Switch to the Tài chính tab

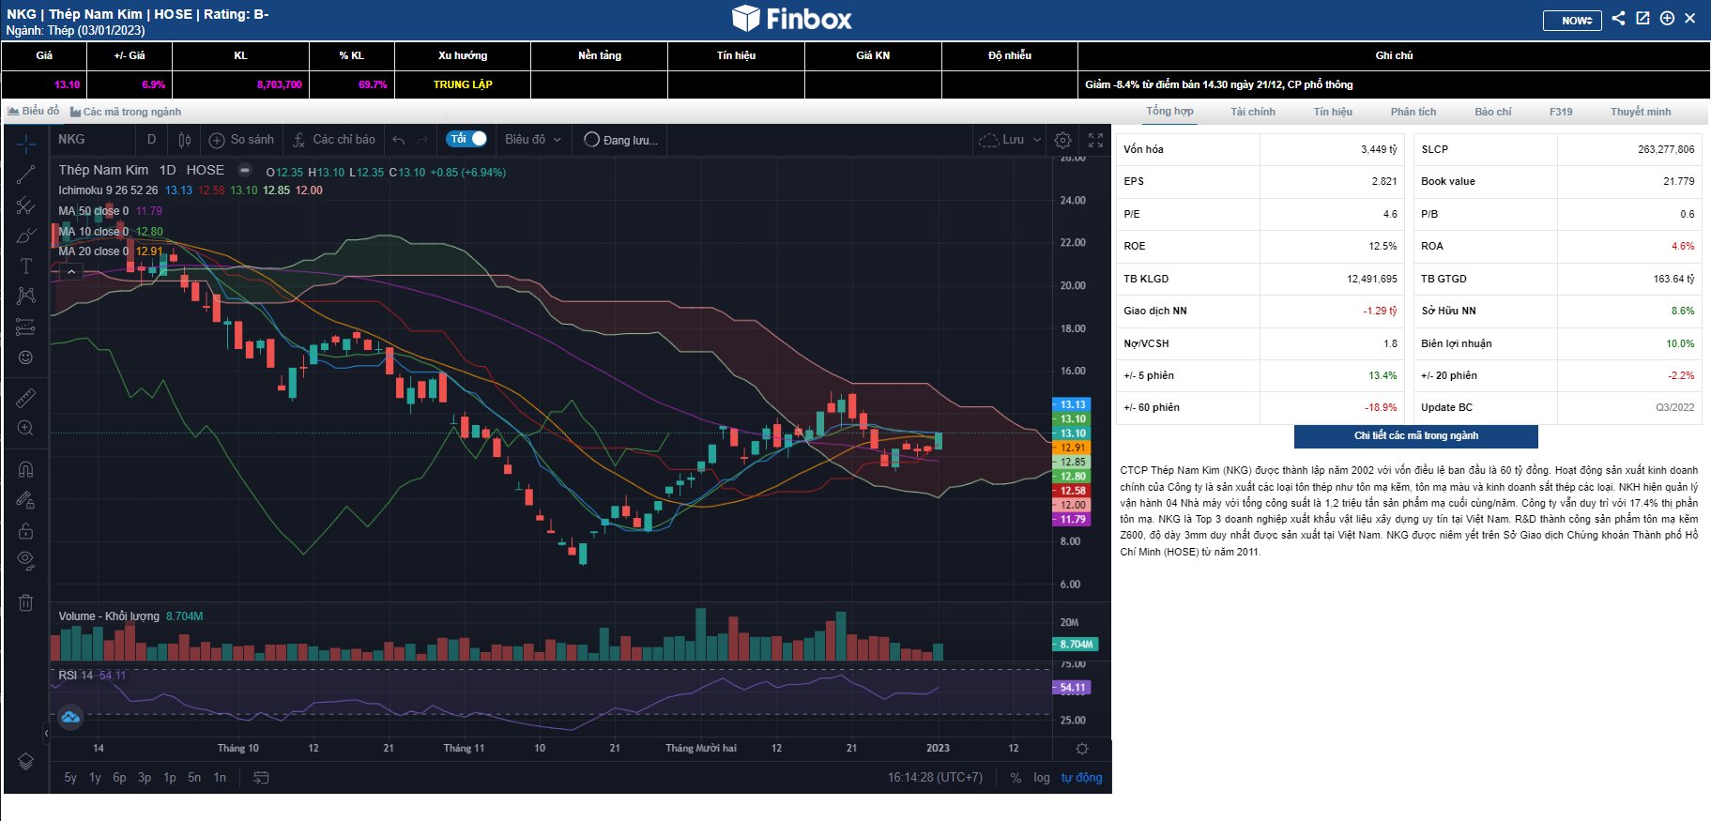point(1252,112)
